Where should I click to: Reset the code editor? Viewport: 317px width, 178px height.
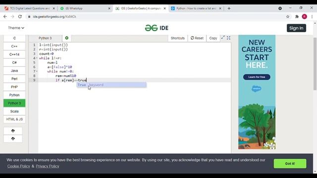click(x=197, y=38)
